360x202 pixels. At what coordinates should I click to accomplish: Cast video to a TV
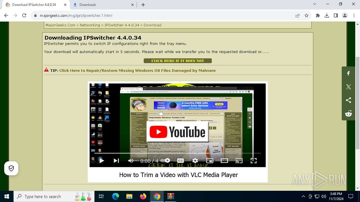(239, 160)
